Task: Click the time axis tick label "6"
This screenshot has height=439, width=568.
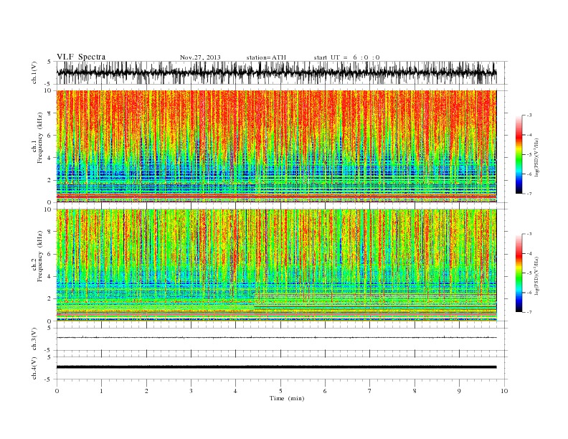Action: click(x=326, y=391)
